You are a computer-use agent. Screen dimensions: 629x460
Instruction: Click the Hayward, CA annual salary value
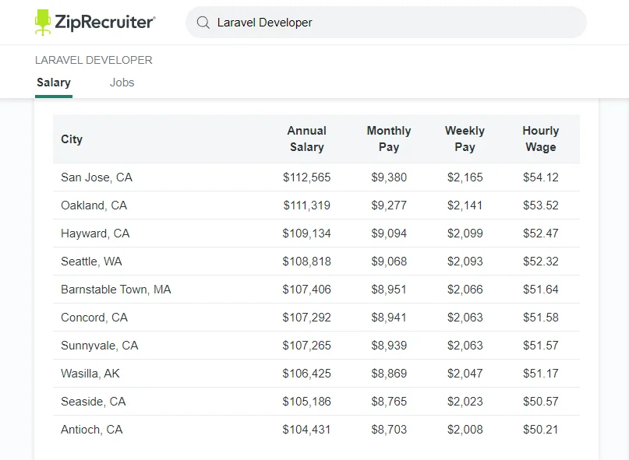pos(307,234)
